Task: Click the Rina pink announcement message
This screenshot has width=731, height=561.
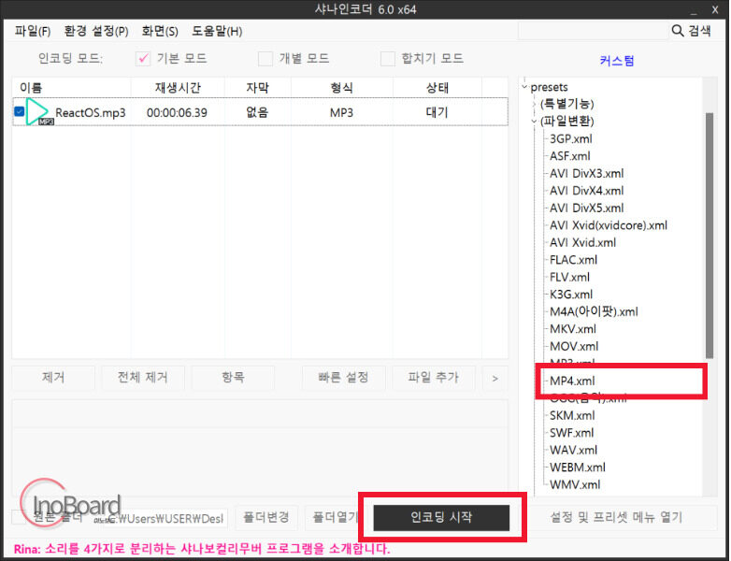Action: [202, 549]
